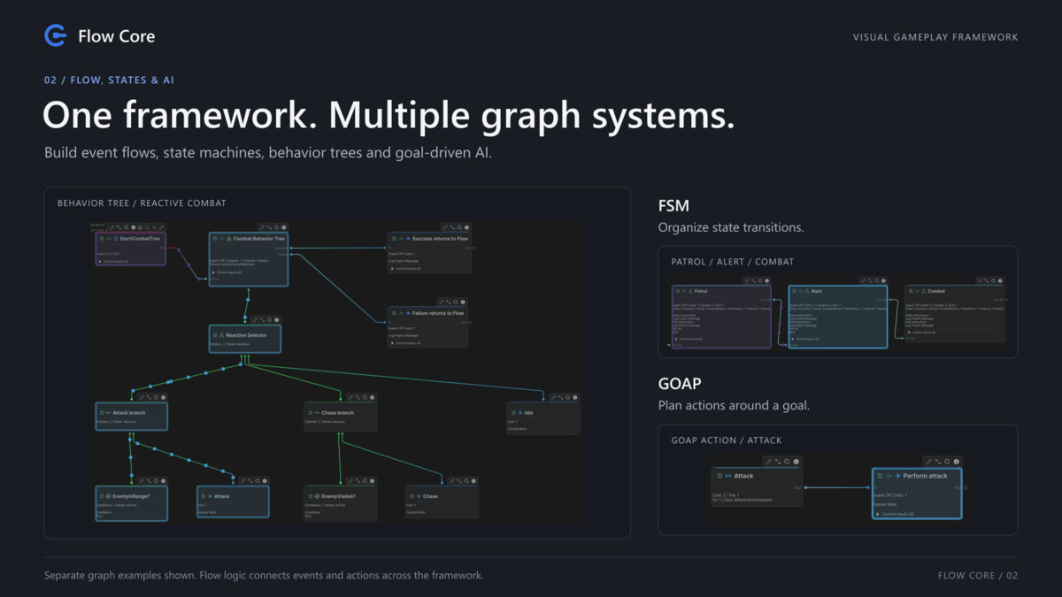Click the VISUAL GAMEPLAY FRAMEWORK header text
This screenshot has width=1062, height=597.
point(935,37)
